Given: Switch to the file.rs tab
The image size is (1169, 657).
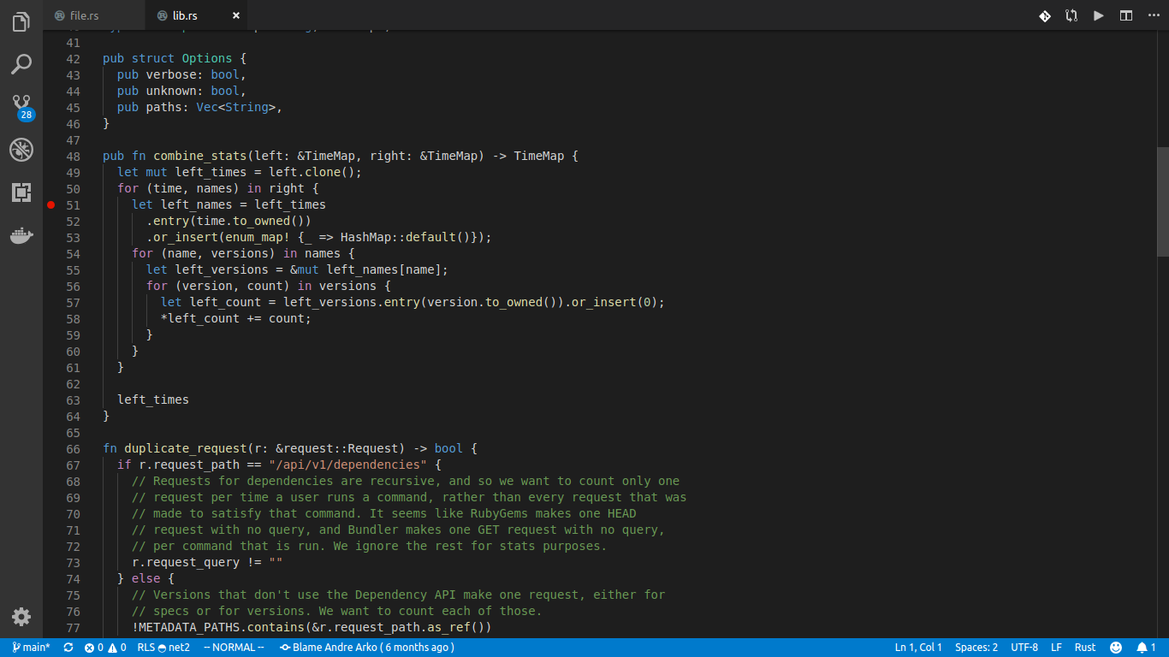Looking at the screenshot, I should 94,15.
